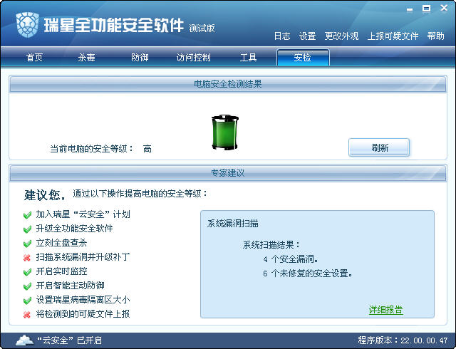
Task: Click the 电脑安全检测结果 section header
Action: 228,84
